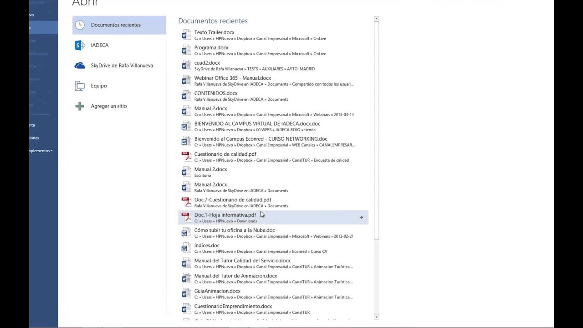Open Manual 2.docx located in Escritorio
Image resolution: width=583 pixels, height=328 pixels.
[x=273, y=172]
